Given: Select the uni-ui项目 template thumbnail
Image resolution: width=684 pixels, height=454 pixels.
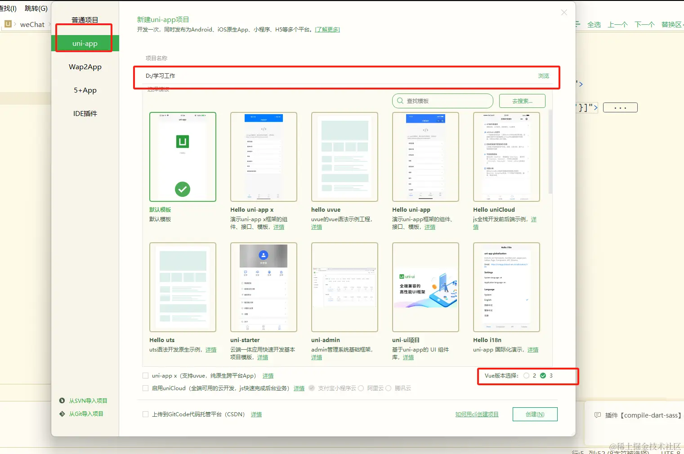Looking at the screenshot, I should 425,287.
